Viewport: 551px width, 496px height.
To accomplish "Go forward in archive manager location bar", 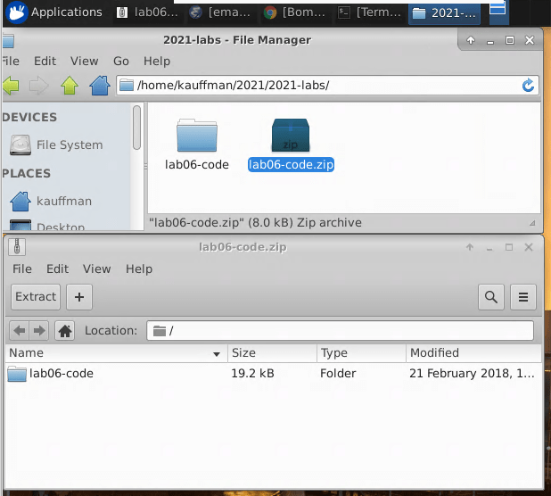I will click(38, 331).
